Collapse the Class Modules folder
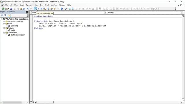The width and height of the screenshot is (185, 104). [4, 33]
